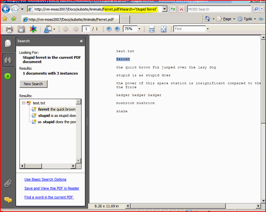This screenshot has width=266, height=212.
Task: Open the Pages panel icon in sidebar
Action: tap(8, 43)
